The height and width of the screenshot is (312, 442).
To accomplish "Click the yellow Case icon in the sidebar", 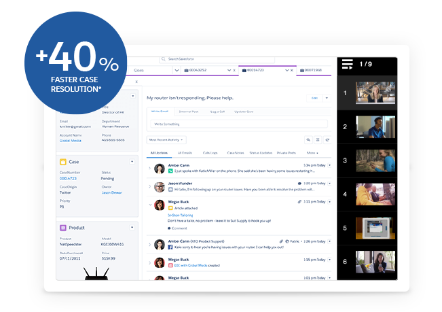I will coord(63,162).
